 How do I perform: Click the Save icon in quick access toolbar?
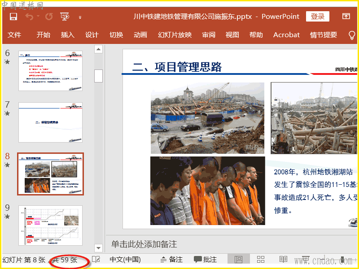(13, 17)
